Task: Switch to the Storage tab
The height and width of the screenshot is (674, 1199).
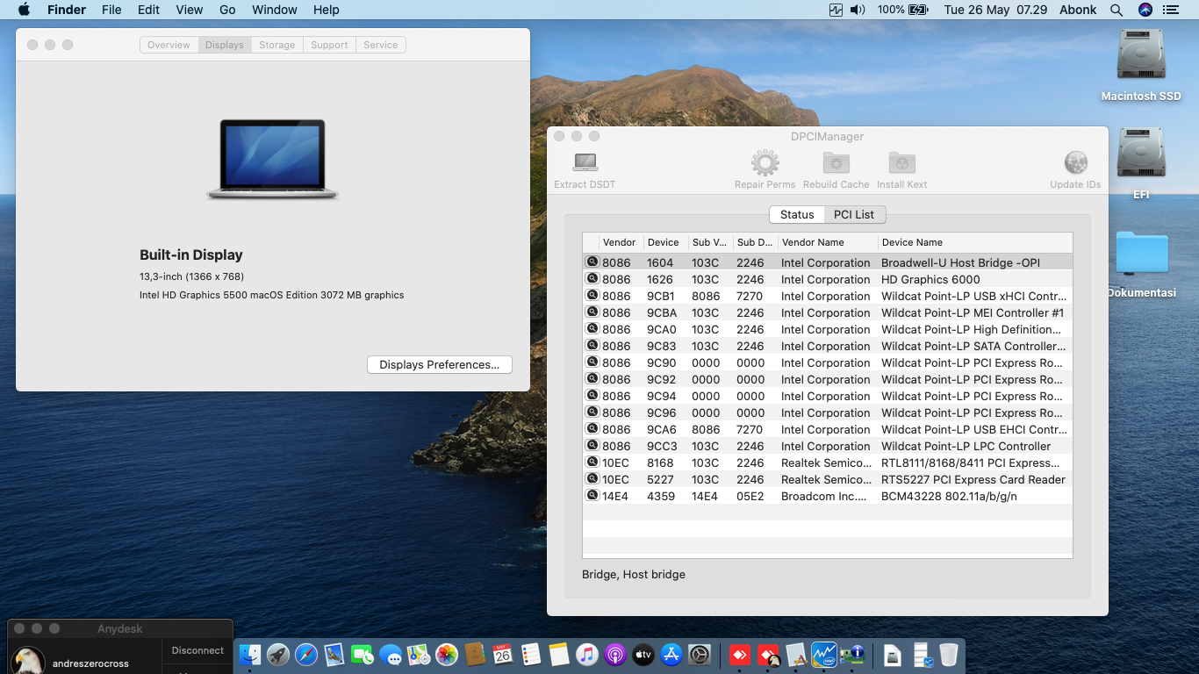Action: (276, 45)
